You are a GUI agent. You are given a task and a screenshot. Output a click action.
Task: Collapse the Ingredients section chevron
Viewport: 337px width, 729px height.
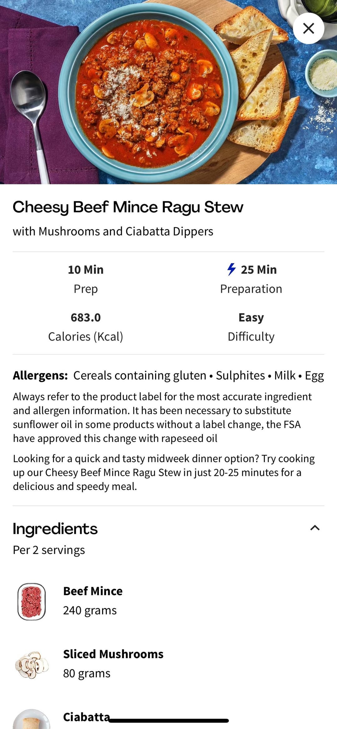pos(315,528)
